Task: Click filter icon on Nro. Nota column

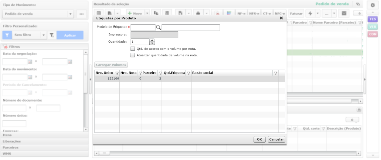Action: 140,73
